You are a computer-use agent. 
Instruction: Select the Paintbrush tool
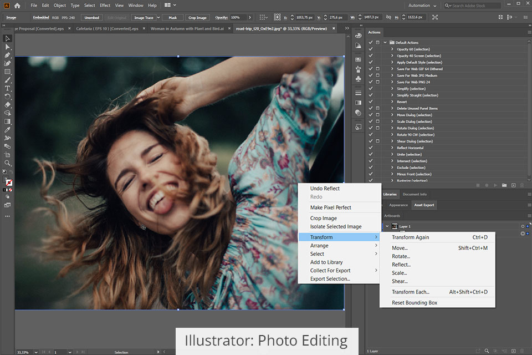click(x=7, y=80)
